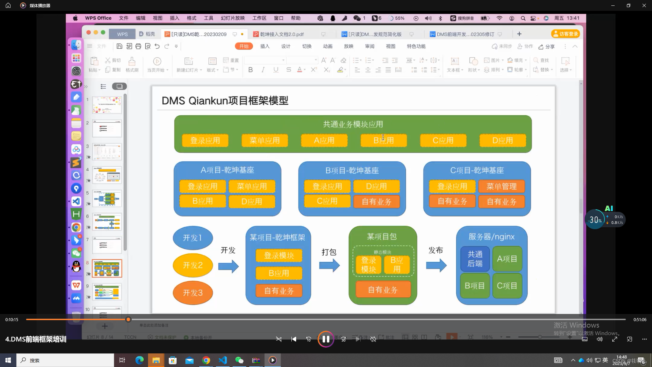
Task: Click the increase font size icon
Action: 324,60
